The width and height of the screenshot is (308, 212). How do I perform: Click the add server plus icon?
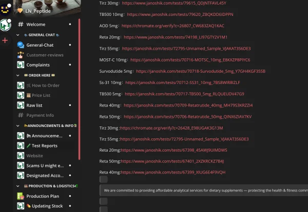point(6,40)
